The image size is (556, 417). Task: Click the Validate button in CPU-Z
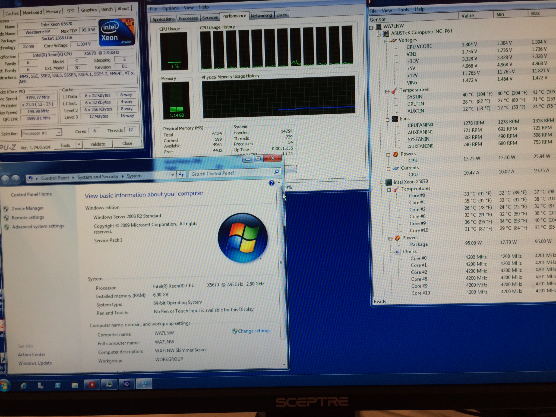(98, 144)
